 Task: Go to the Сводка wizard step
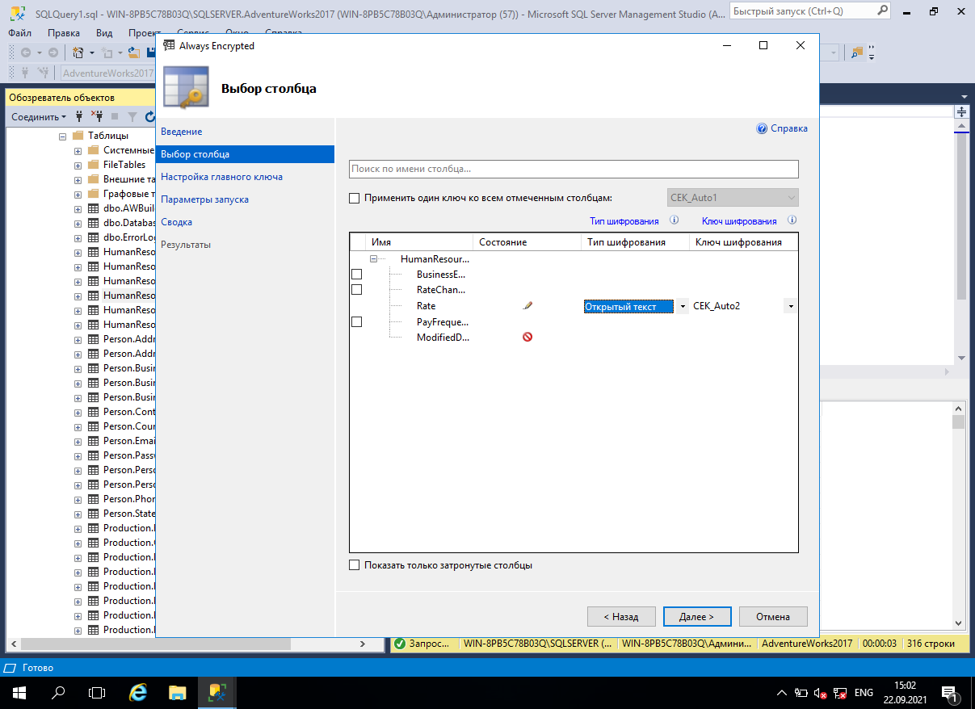(176, 222)
